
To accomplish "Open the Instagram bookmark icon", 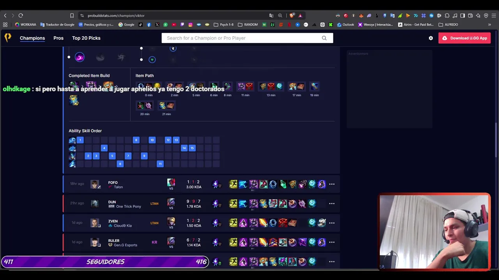I will pos(190,24).
